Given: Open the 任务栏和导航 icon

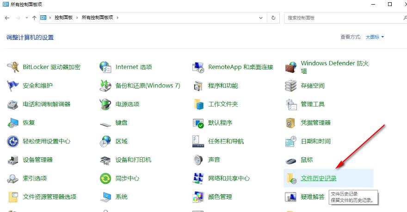Looking at the screenshot, I should [198, 141].
